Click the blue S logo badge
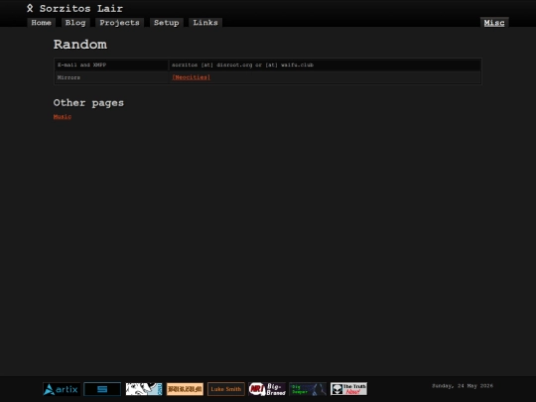Image resolution: width=536 pixels, height=402 pixels. tap(102, 389)
